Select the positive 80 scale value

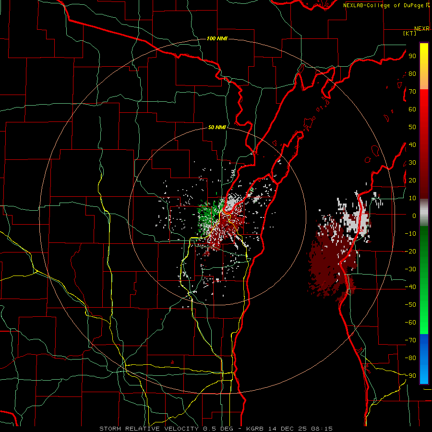(412, 74)
